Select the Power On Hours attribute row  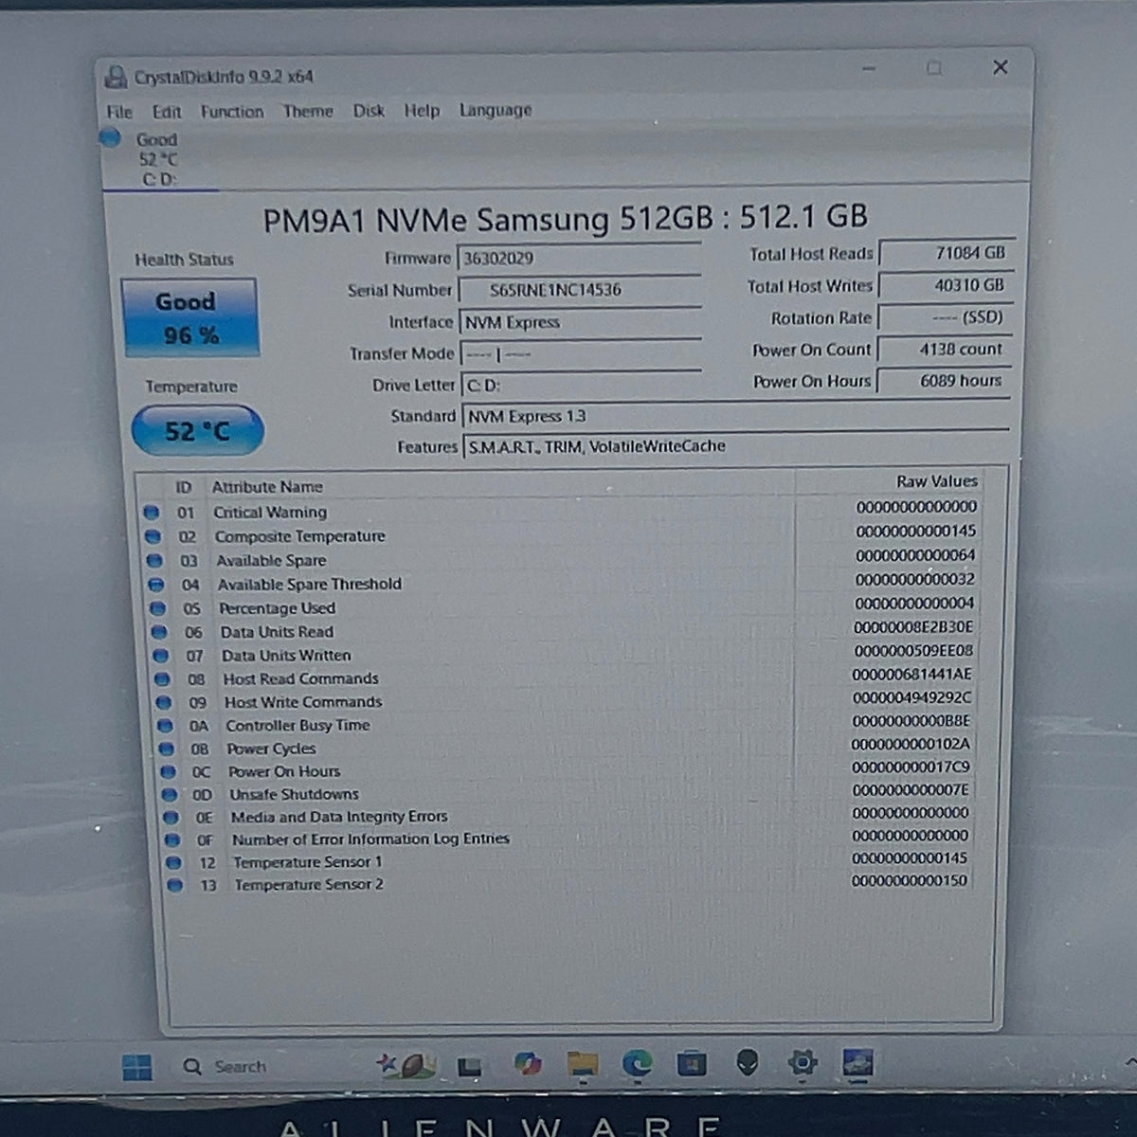[x=567, y=770]
